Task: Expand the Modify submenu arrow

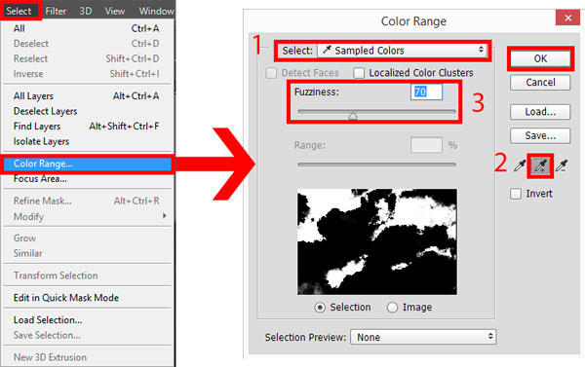Action: (x=164, y=216)
